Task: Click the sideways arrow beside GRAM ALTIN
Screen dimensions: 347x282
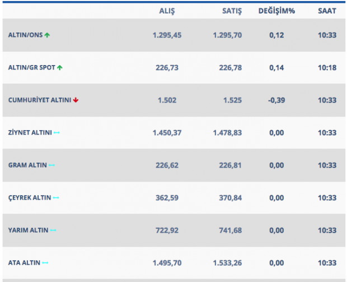Action: pos(51,165)
